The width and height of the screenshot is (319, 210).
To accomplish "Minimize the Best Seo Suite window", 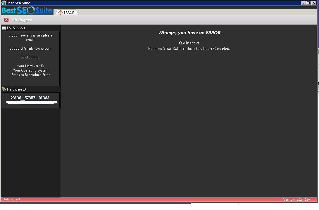I will 303,3.
